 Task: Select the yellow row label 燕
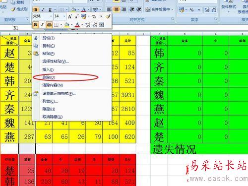[x=9, y=136]
